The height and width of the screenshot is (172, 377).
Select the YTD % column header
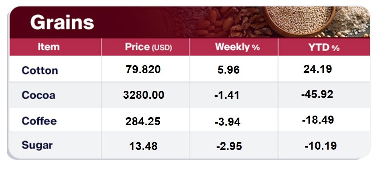(324, 48)
